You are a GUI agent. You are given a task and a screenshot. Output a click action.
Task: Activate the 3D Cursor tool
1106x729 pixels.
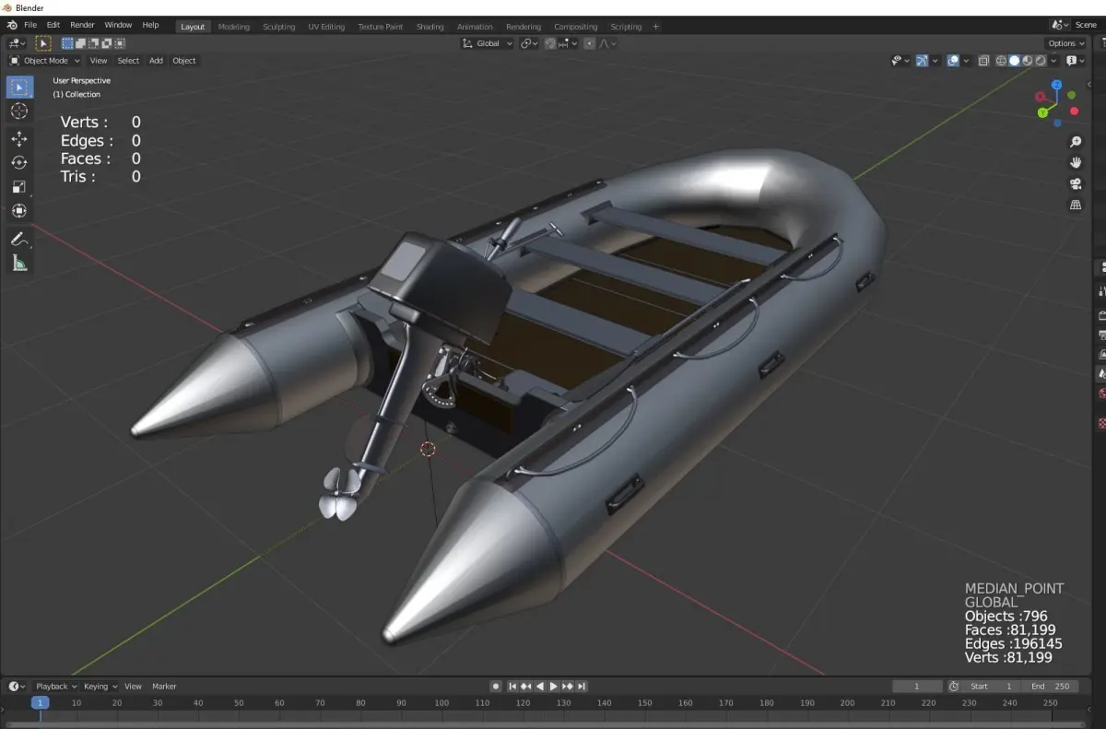click(x=19, y=111)
